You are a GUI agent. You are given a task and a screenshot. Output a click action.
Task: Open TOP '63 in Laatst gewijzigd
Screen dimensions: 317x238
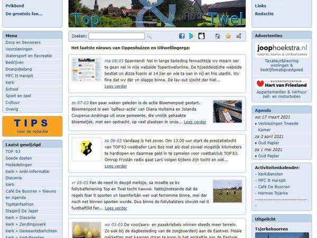13,151
